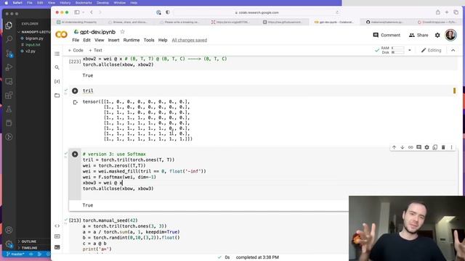Image resolution: width=465 pixels, height=261 pixels.
Task: Open Colab Insert menu
Action: (x=113, y=40)
